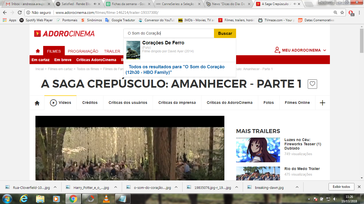
Task: Open the FILMES menu
Action: (x=54, y=51)
